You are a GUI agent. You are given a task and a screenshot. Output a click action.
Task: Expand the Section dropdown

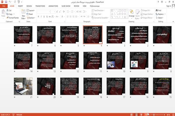tap(31, 18)
